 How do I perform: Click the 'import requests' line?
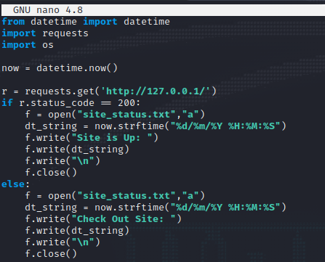coord(45,33)
